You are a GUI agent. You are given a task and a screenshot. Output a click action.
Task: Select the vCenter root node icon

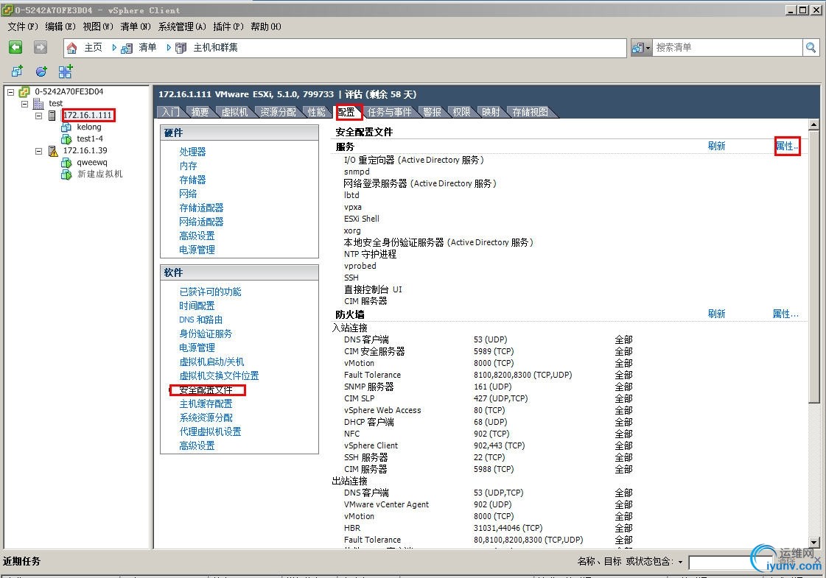[x=24, y=91]
